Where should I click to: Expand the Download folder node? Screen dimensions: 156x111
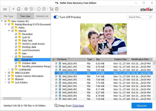[x=12, y=56]
